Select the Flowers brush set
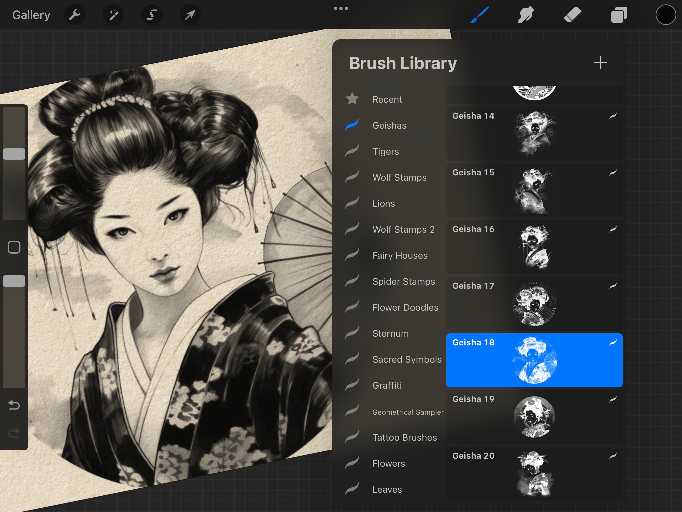Screen dimensions: 682x512 [389, 463]
